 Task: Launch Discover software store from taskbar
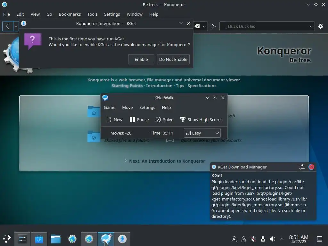pos(39,239)
